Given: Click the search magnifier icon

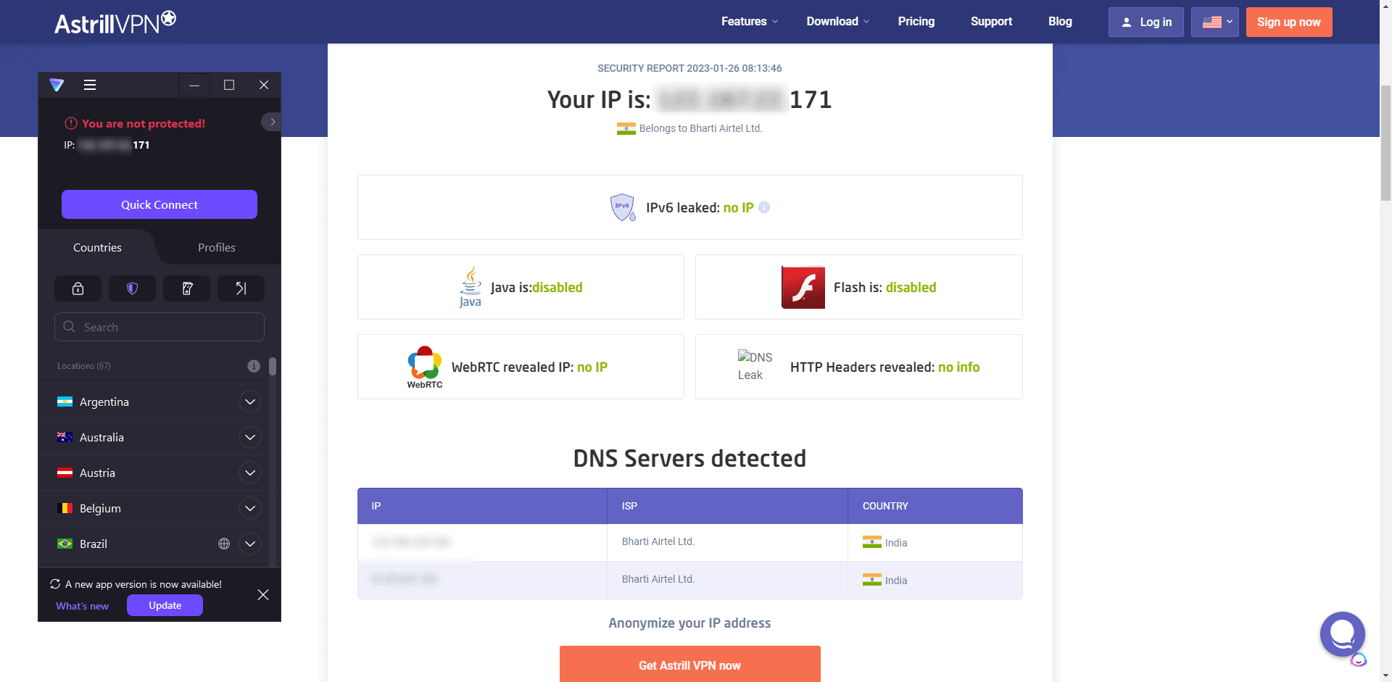Looking at the screenshot, I should point(70,327).
